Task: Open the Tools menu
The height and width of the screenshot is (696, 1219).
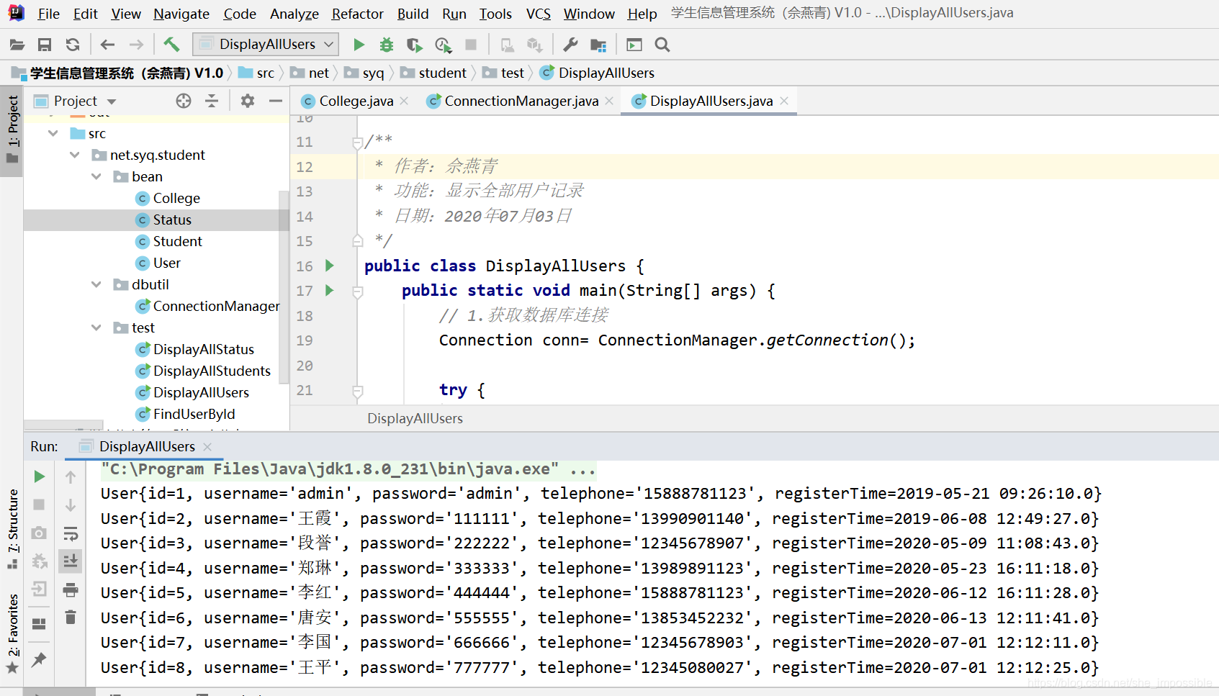Action: point(495,14)
